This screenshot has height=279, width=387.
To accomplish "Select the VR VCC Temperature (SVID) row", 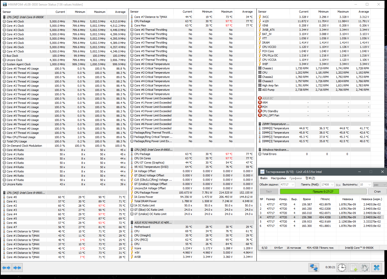I will tap(192, 167).
